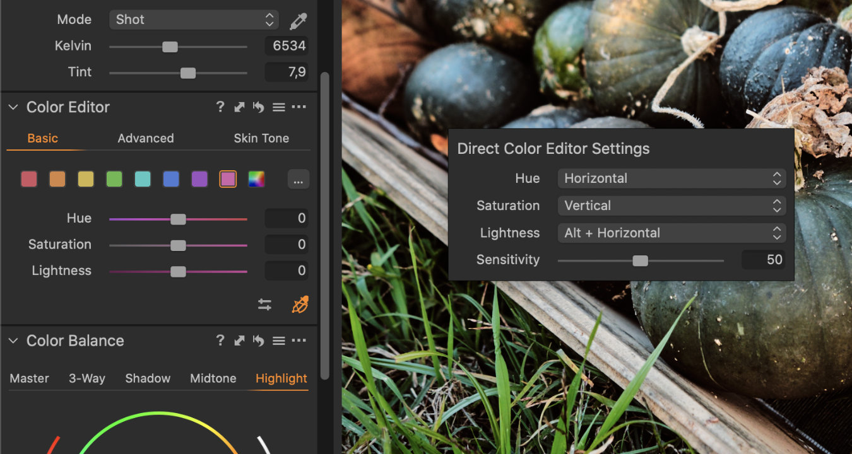This screenshot has width=852, height=454.
Task: Open Color Editor presets list icon
Action: 279,108
